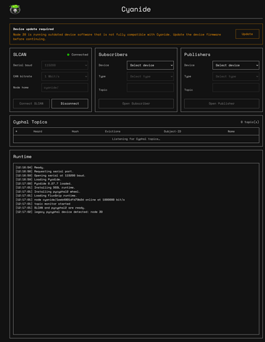265x342 pixels.
Task: Click the '0 topic(s)' counter text
Action: pyautogui.click(x=250, y=122)
